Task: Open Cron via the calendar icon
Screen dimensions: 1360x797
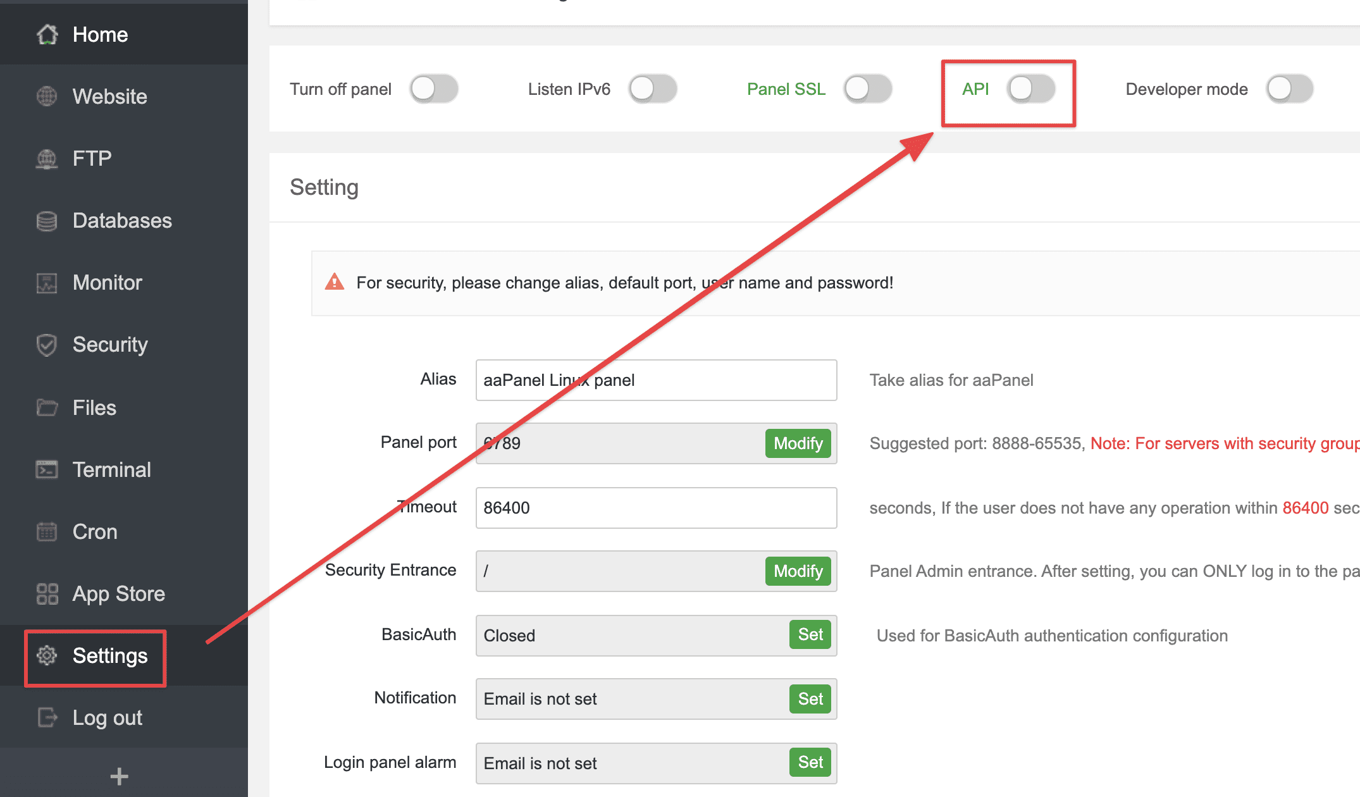Action: click(x=46, y=531)
